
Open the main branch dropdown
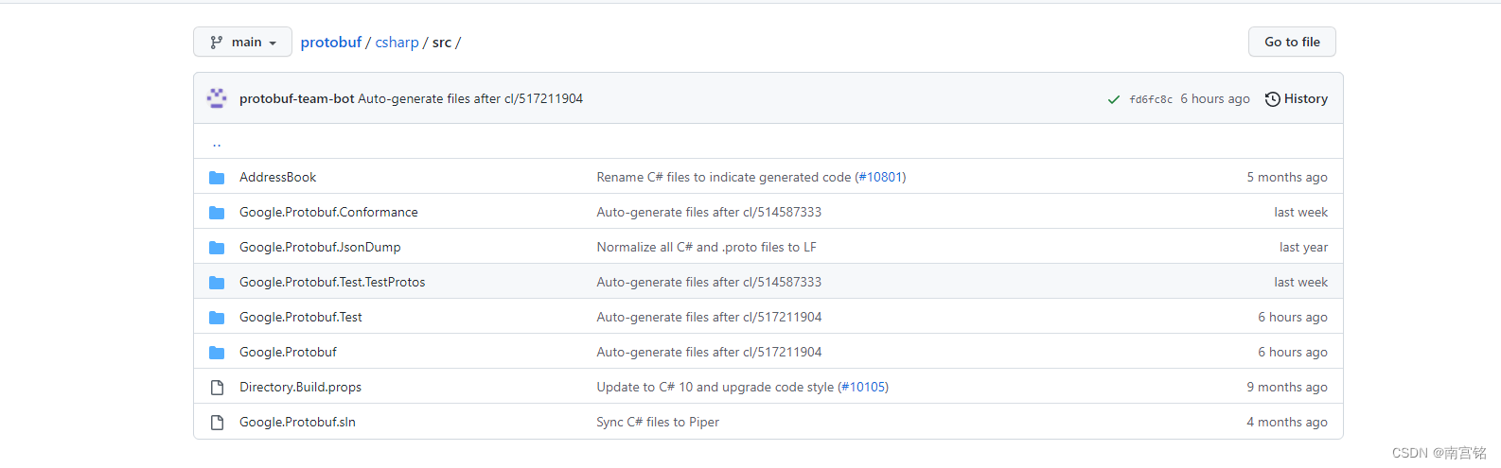pyautogui.click(x=242, y=43)
